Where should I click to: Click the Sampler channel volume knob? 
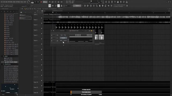pos(53,38)
